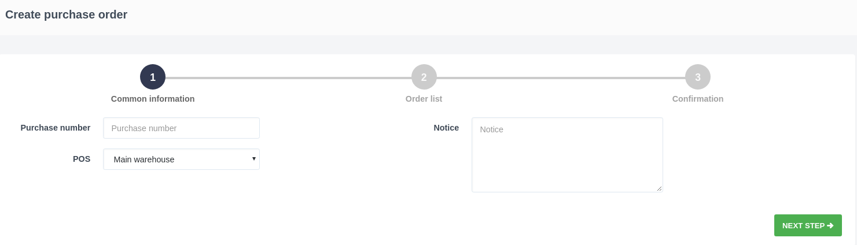Click inside the Notice text area
The height and width of the screenshot is (245, 857).
567,155
